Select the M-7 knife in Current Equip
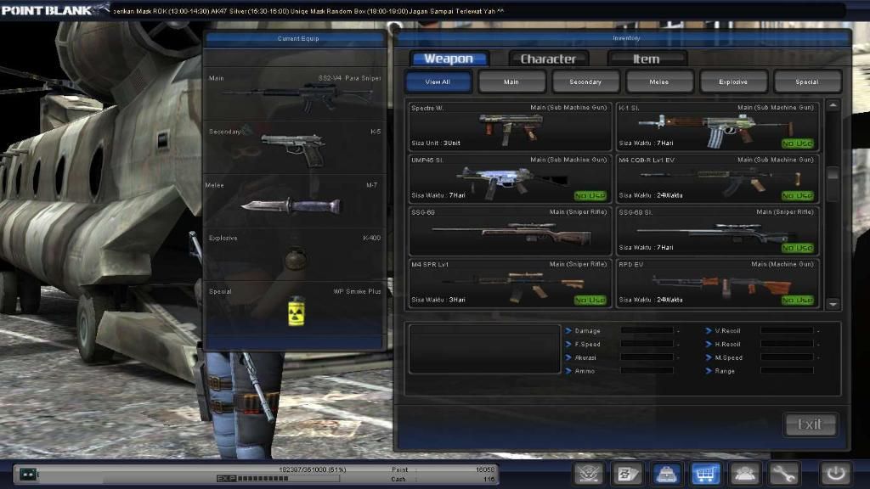The width and height of the screenshot is (870, 489). [x=291, y=206]
